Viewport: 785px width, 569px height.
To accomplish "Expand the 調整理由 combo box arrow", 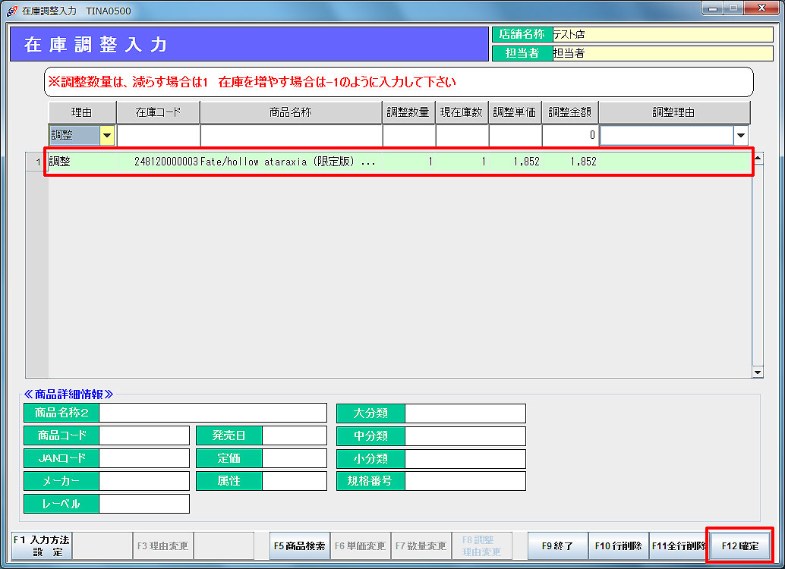I will click(741, 136).
